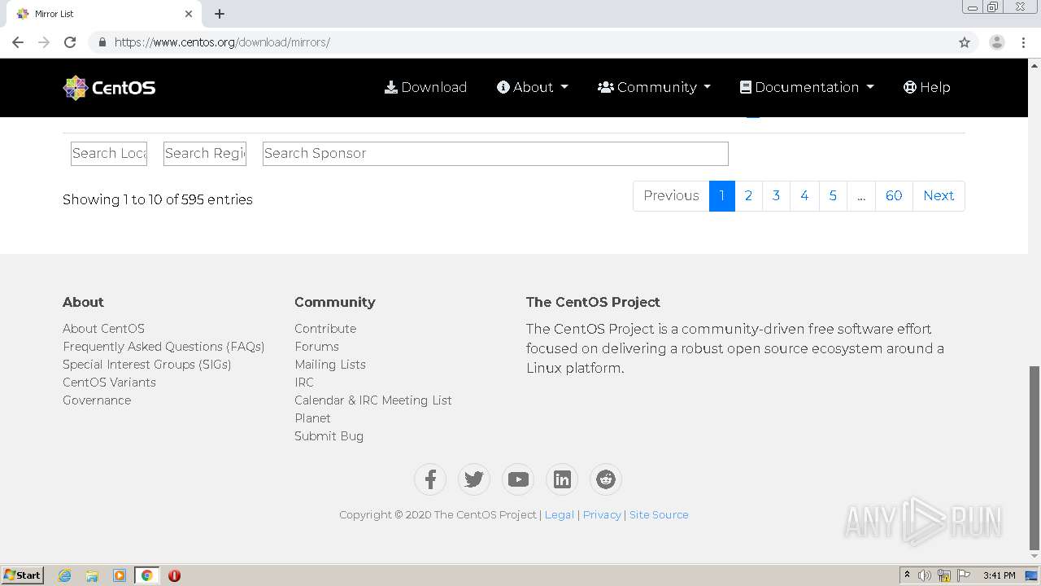1041x586 pixels.
Task: Open the About CentOS link
Action: tap(103, 328)
